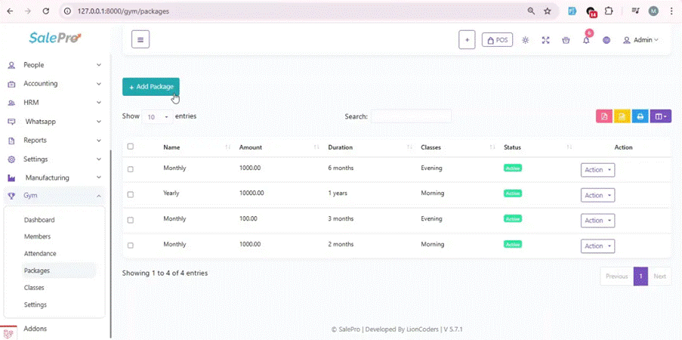Click the blue print icon button
682x340 pixels.
coord(640,116)
